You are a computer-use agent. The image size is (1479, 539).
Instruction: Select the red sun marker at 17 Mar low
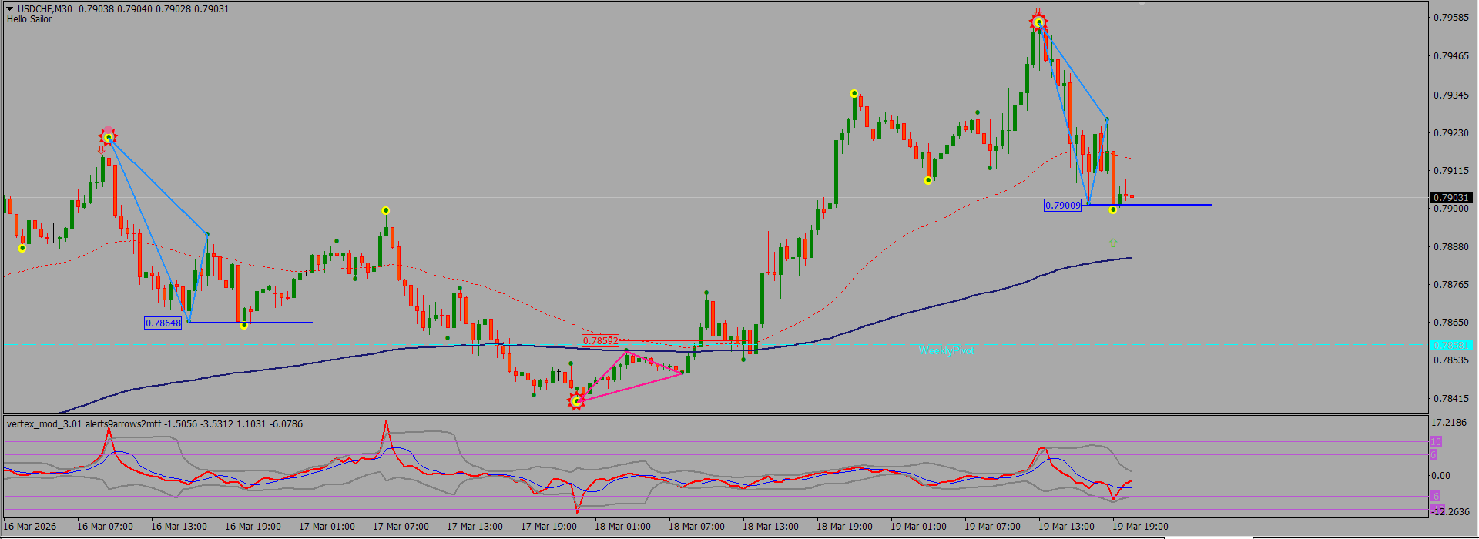(576, 401)
